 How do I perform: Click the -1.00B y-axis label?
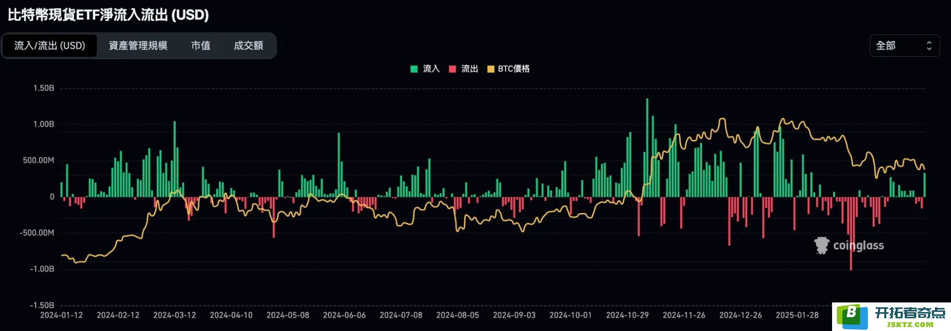(42, 269)
